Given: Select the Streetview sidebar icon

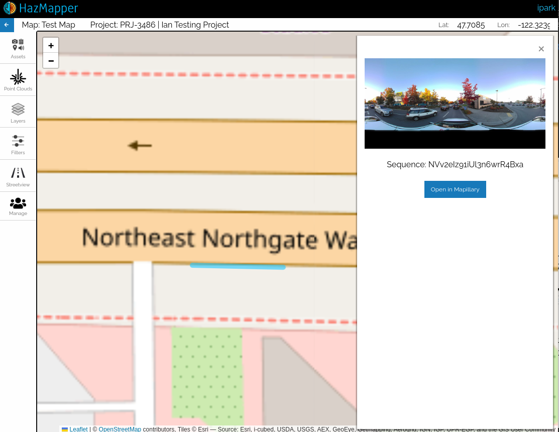Looking at the screenshot, I should (x=18, y=176).
